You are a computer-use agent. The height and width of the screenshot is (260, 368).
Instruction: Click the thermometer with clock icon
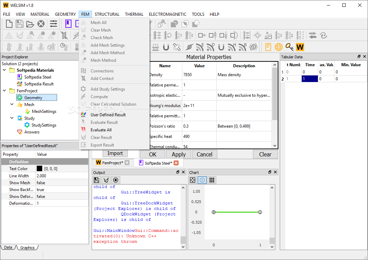click(x=64, y=47)
